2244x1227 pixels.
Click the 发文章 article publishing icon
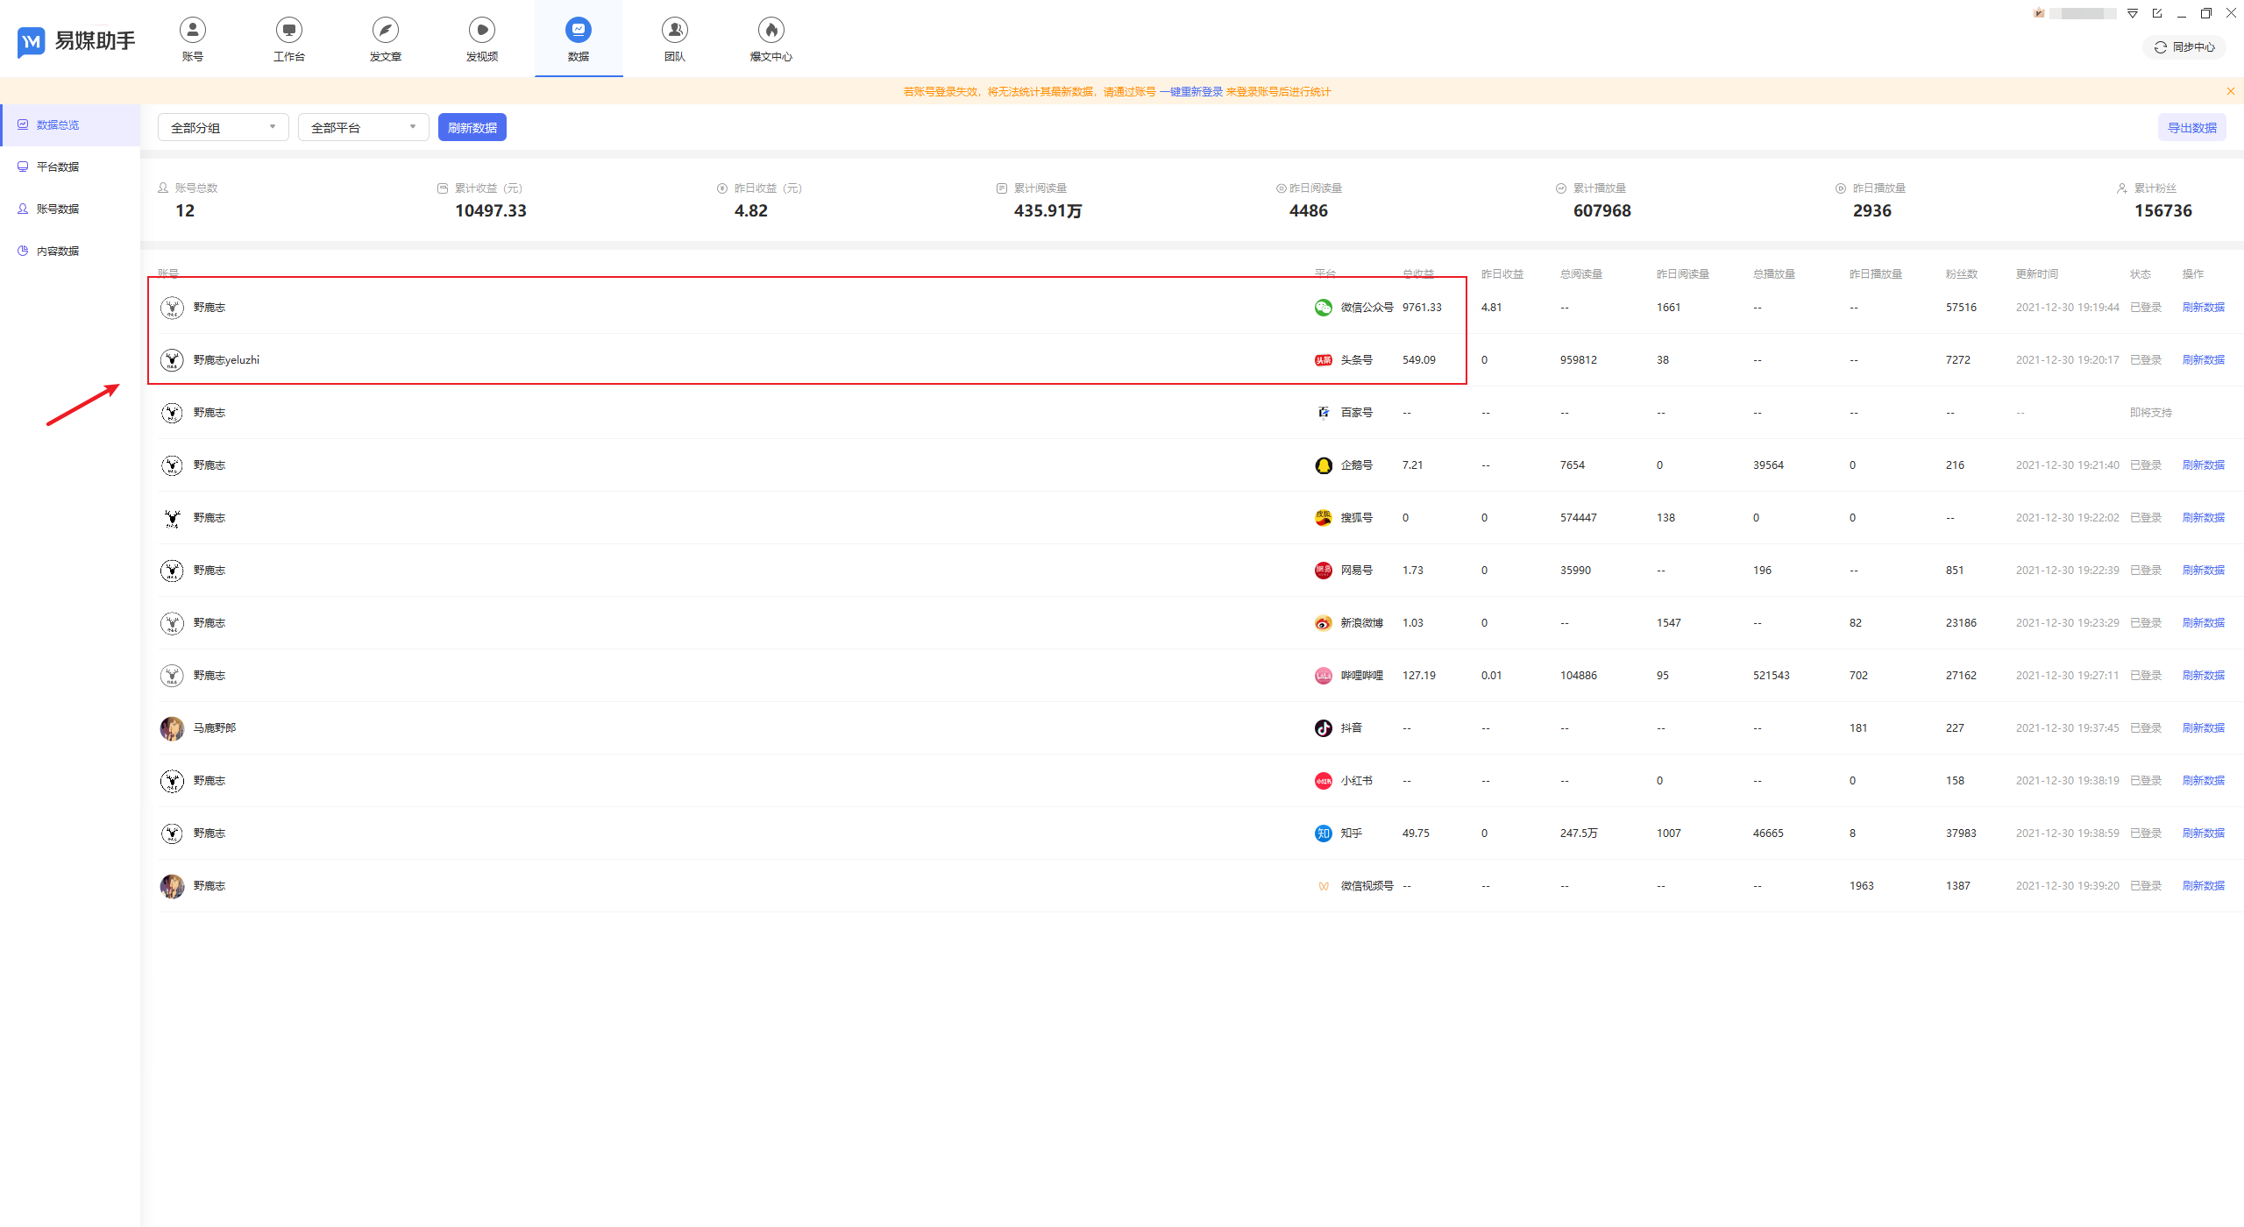pos(386,31)
